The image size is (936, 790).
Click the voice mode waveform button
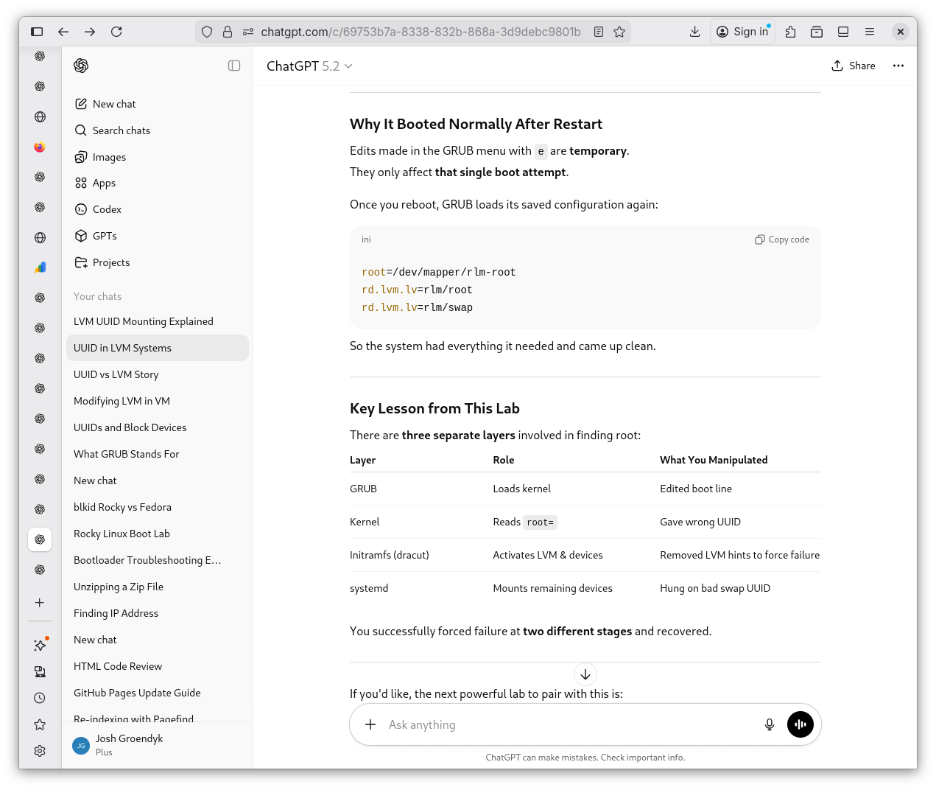800,724
